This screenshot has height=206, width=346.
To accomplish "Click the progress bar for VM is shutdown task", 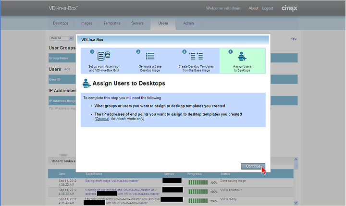I will [x=198, y=192].
